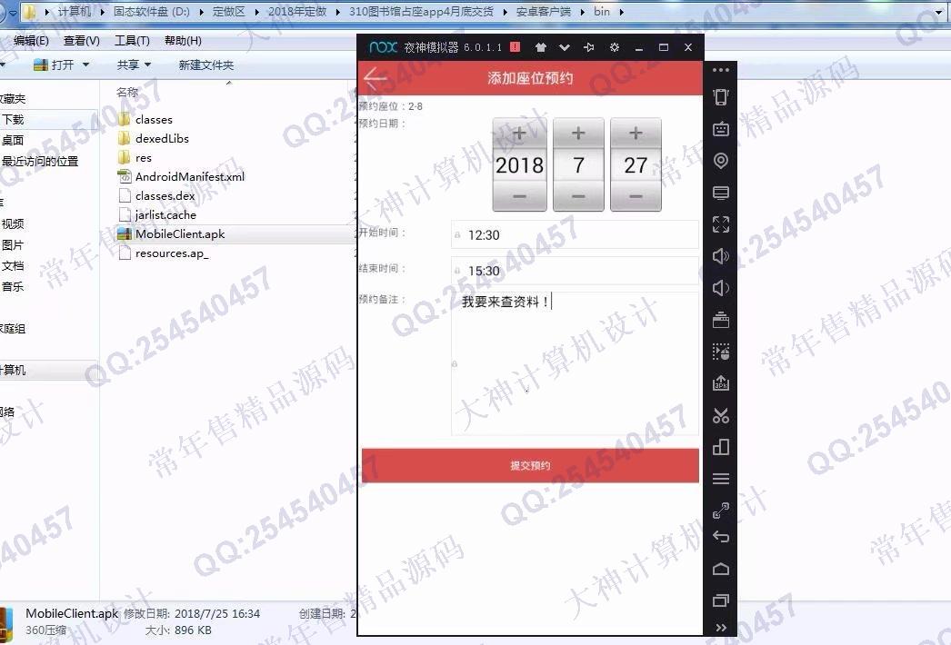Viewport: 951px width, 645px height.
Task: Click the end time field showing 15:30
Action: click(575, 271)
